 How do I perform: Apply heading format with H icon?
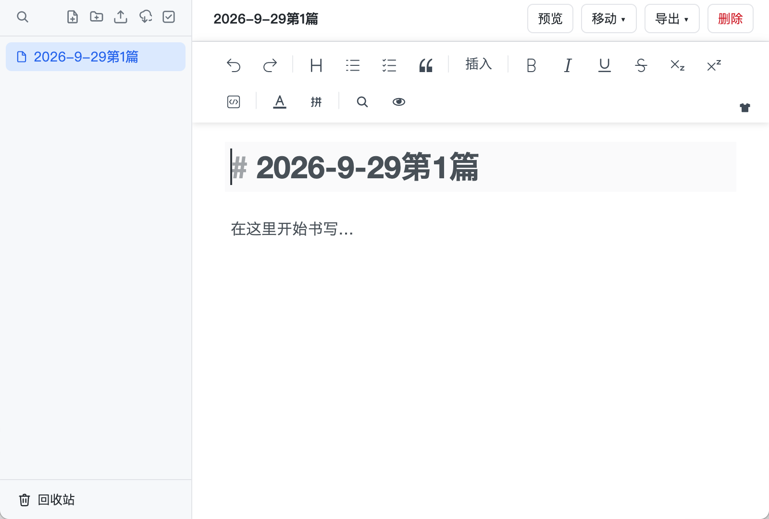(x=316, y=65)
